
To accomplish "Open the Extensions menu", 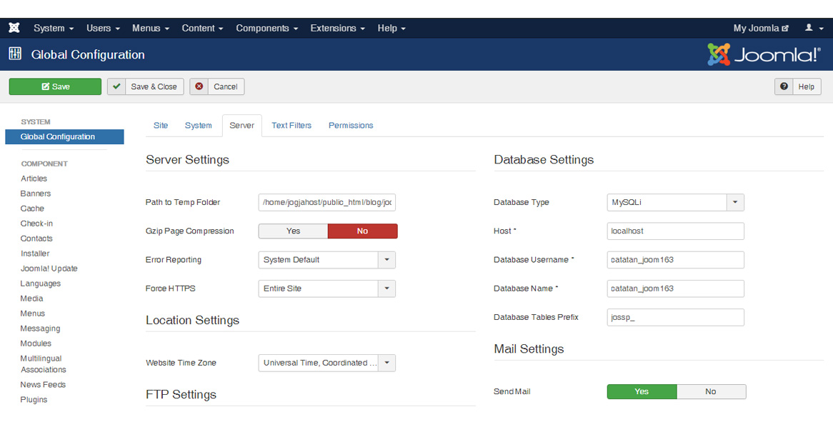I will click(337, 28).
